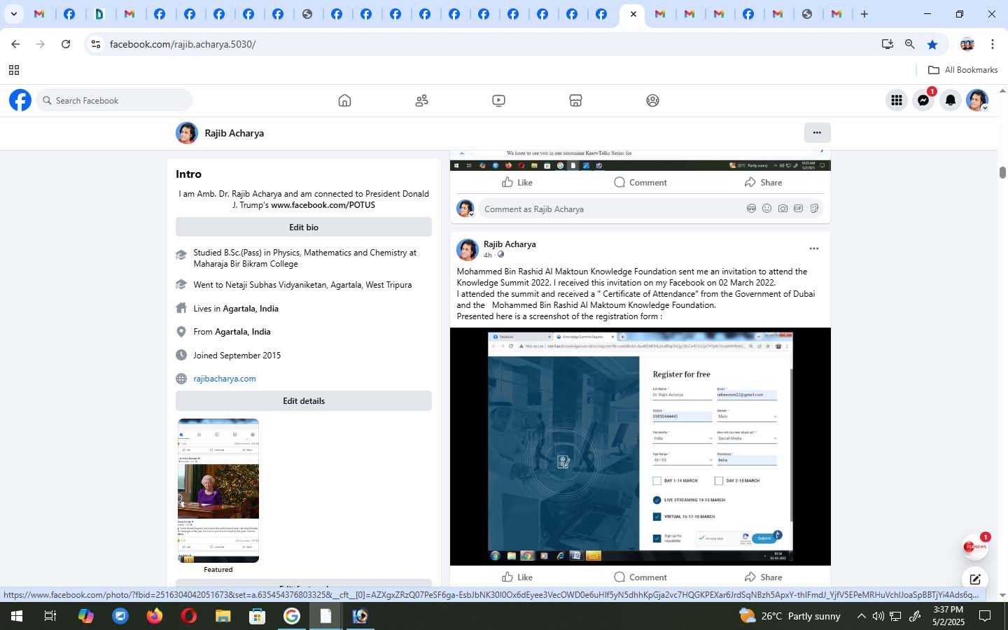Click the Comment as Rajib Acharya field
Screen dimensions: 1008x630
pos(612,209)
